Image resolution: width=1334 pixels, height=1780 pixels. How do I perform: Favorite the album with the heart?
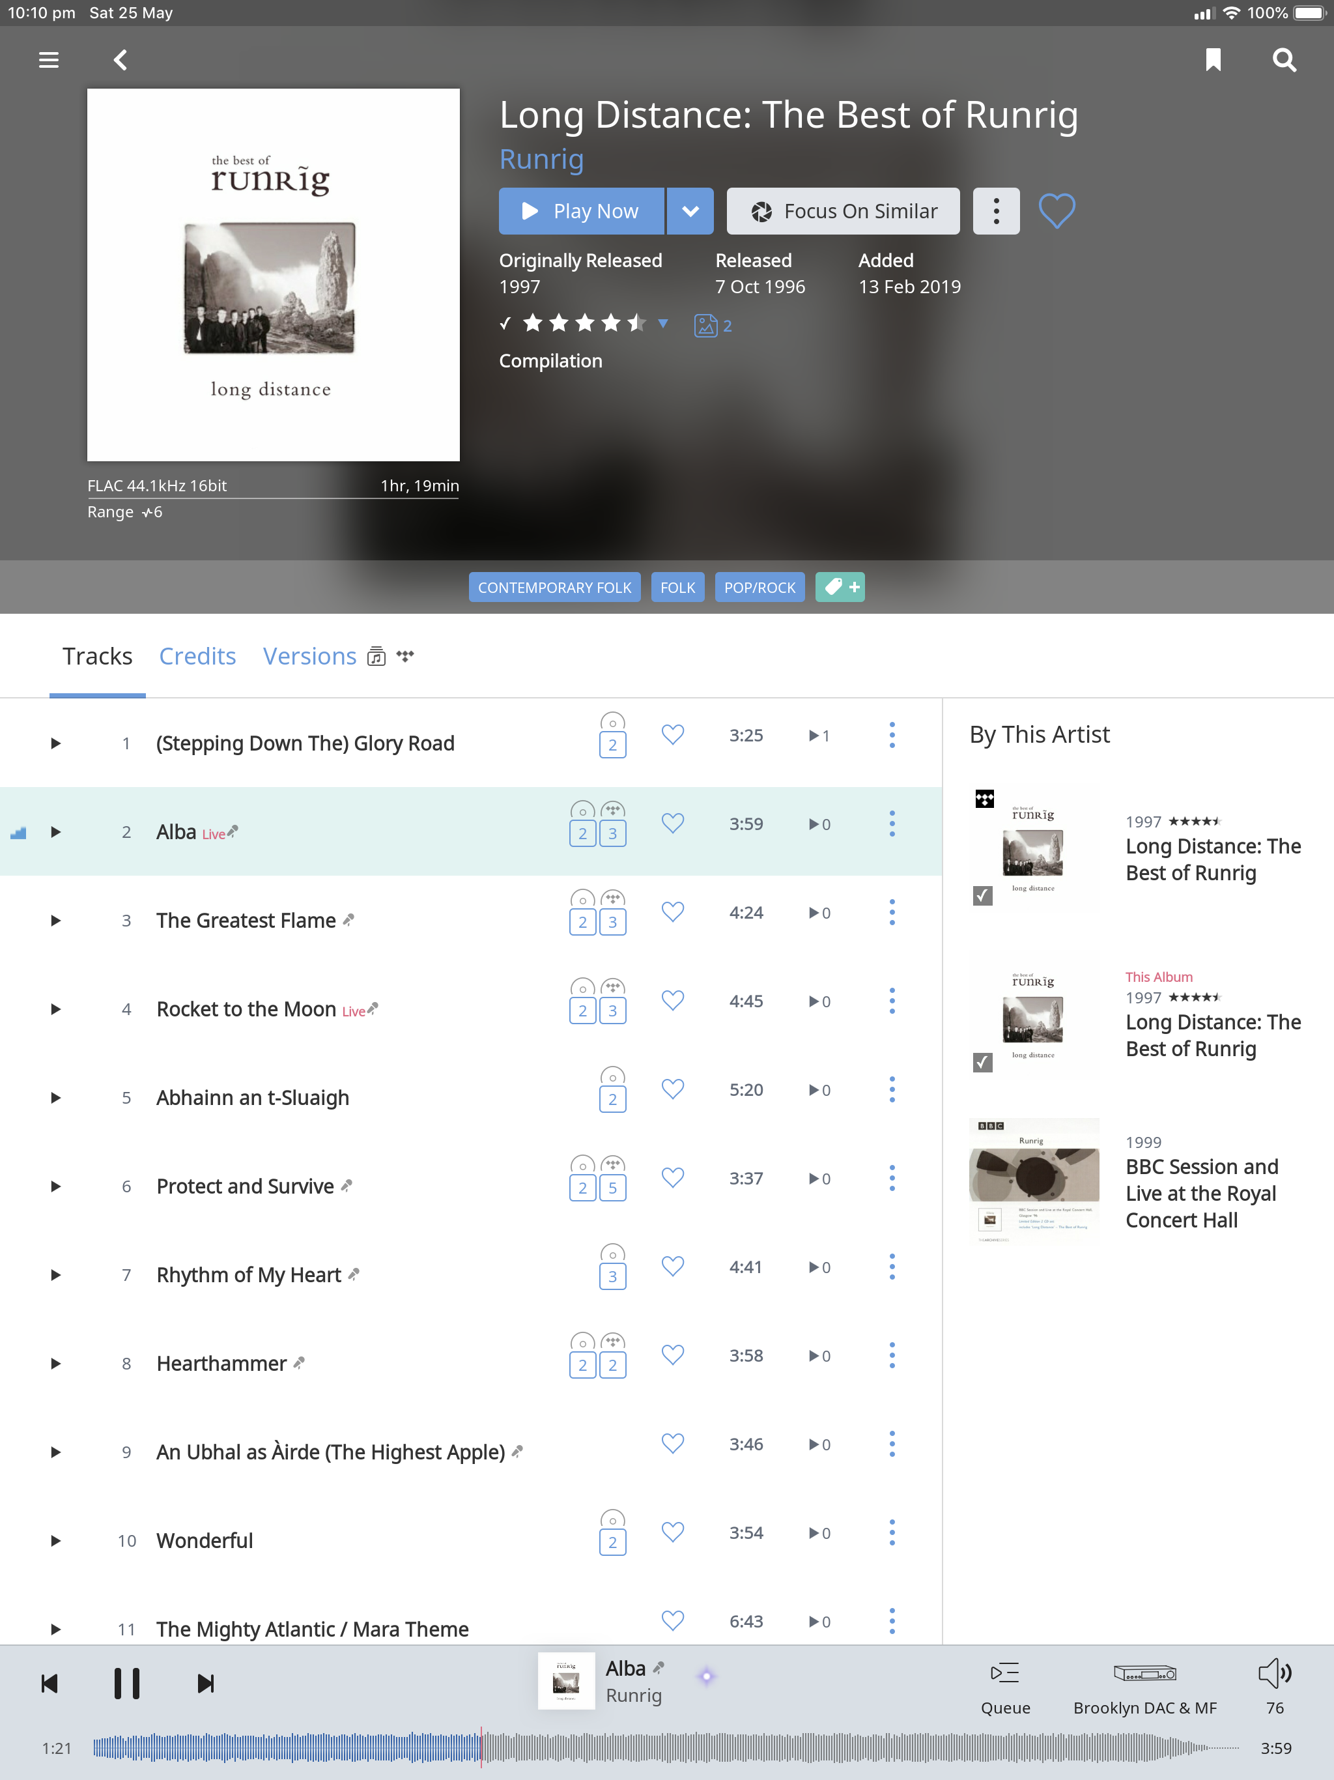click(1057, 211)
